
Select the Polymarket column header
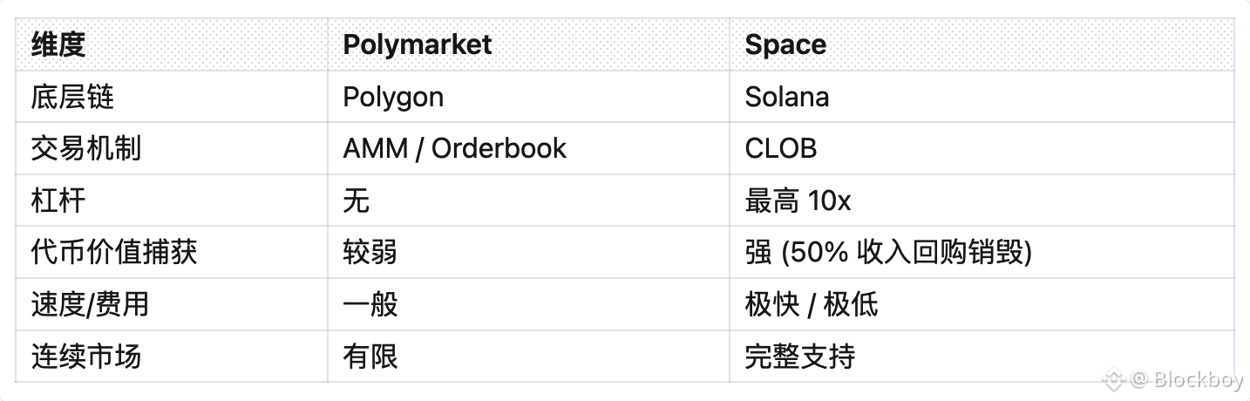[418, 44]
